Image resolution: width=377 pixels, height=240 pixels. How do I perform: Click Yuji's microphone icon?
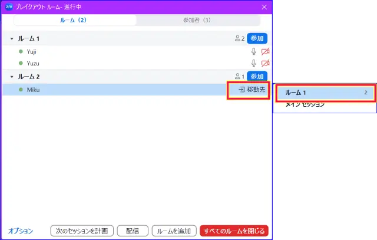[x=254, y=51]
